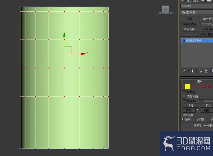The width and height of the screenshot is (213, 156).
Task: Click the 收缩 shrink selection button
Action: [190, 105]
